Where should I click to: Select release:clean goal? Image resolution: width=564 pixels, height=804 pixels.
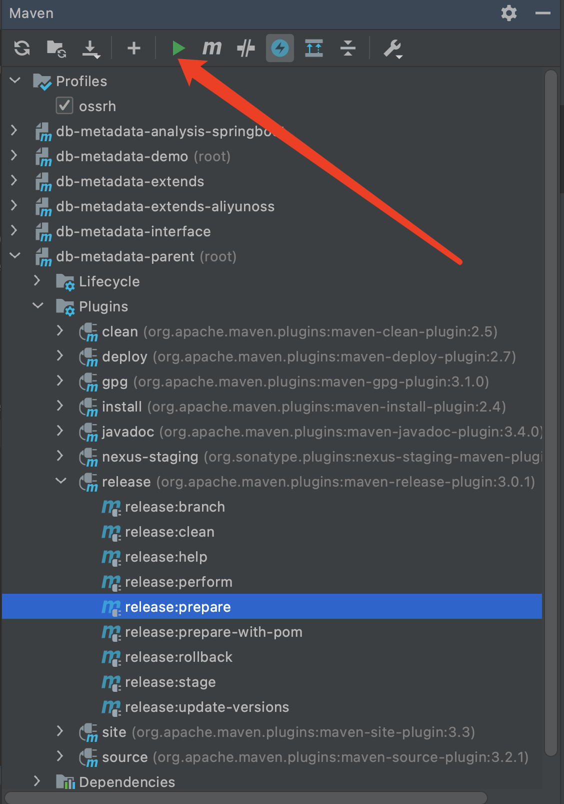point(169,532)
